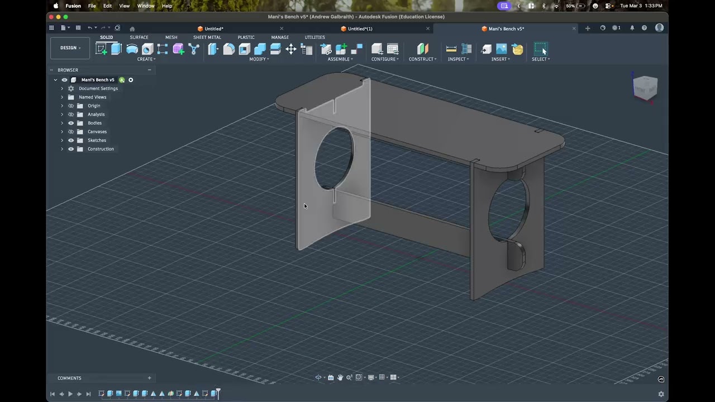Click the ViewCube
The width and height of the screenshot is (715, 402).
(x=645, y=88)
